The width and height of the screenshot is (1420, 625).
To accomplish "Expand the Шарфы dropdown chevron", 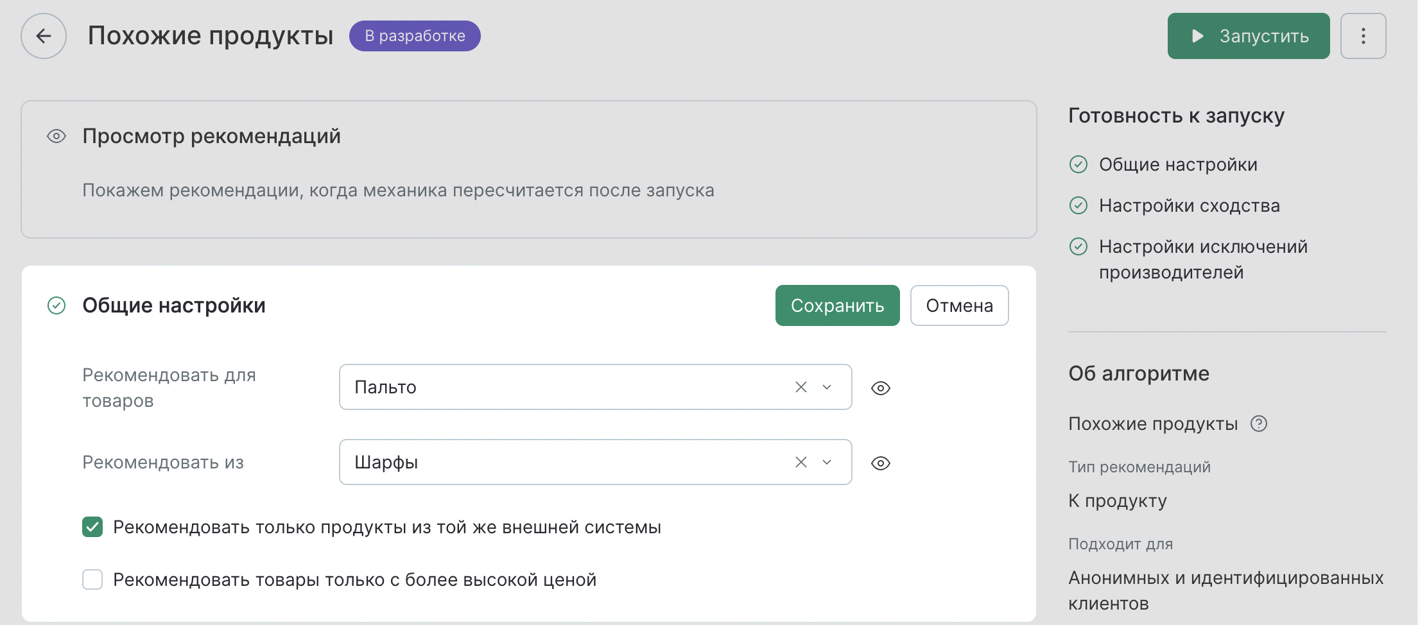I will click(x=827, y=462).
